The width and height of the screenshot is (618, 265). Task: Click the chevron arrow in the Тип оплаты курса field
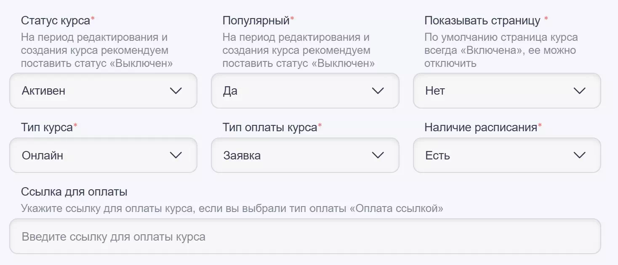pos(378,155)
